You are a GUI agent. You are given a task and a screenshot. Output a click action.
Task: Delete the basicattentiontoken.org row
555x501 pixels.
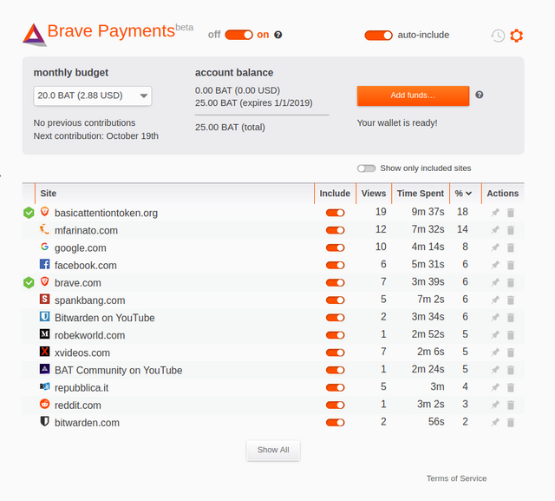[511, 213]
